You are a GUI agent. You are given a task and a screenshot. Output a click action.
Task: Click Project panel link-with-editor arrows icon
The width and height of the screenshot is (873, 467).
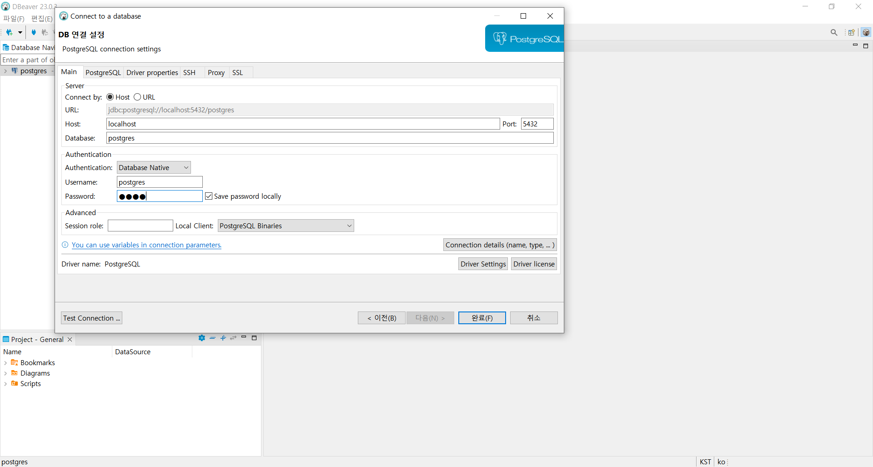tap(233, 338)
